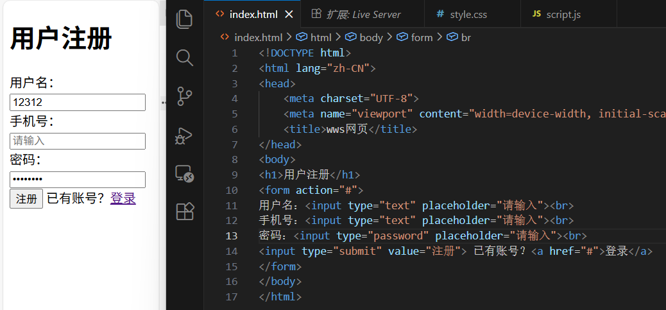Click the html lang="zh-CN" code line

click(x=318, y=69)
